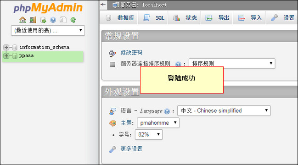Click the change password key icon
The image size is (298, 165).
(x=112, y=53)
